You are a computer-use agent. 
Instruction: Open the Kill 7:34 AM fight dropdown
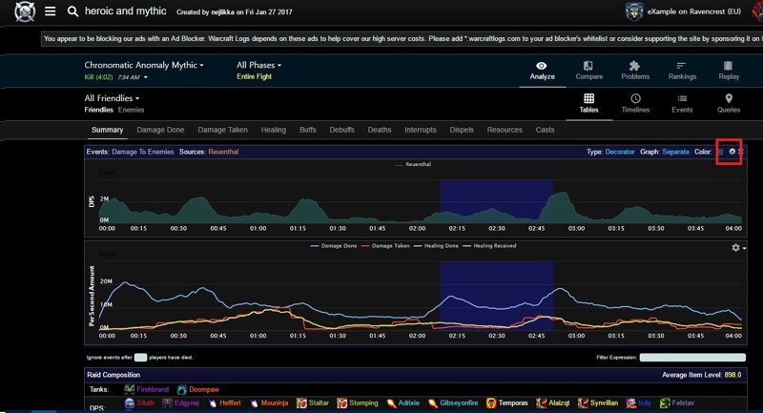(x=115, y=77)
